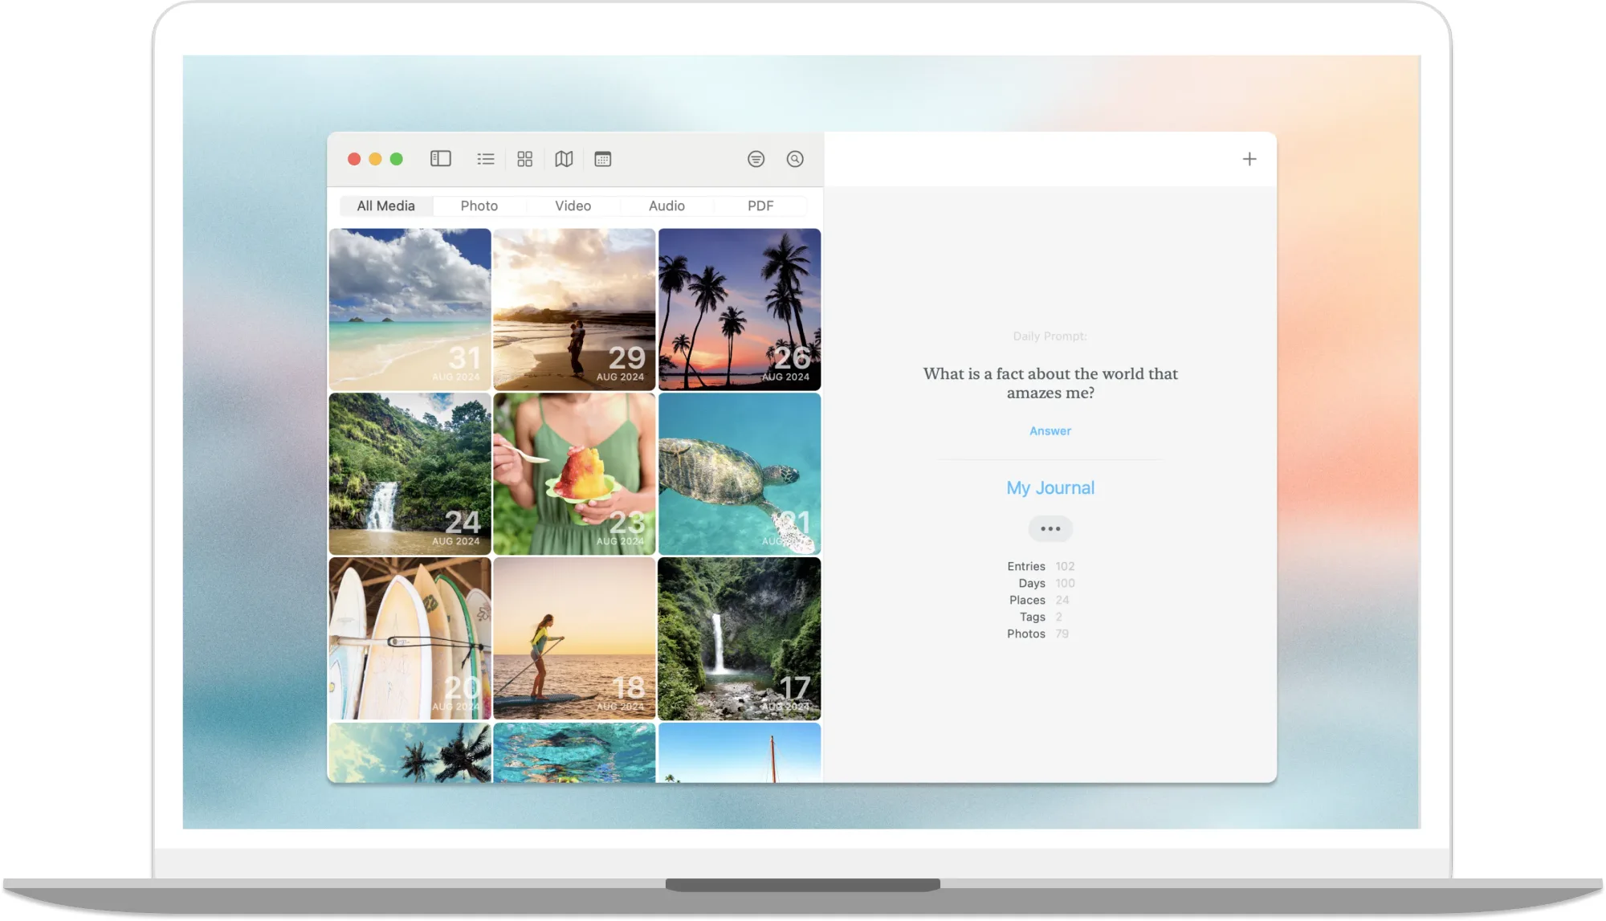Click the Places count 24
1606x921 pixels.
click(x=1062, y=600)
